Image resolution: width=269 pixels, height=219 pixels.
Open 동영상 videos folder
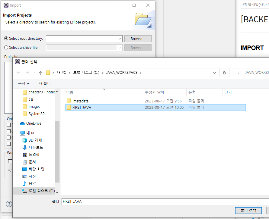[x=31, y=155]
